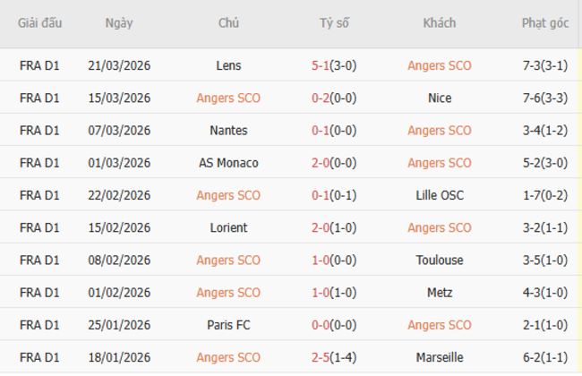Select Toulouse in the away column
Screen dimensions: 582x376
[x=440, y=260]
